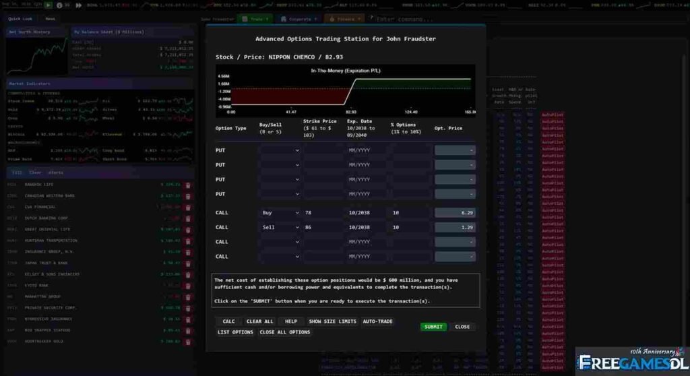Click trash icon for RED SNAPPER SEAFOOD
Image resolution: width=690 pixels, height=376 pixels.
tap(188, 331)
